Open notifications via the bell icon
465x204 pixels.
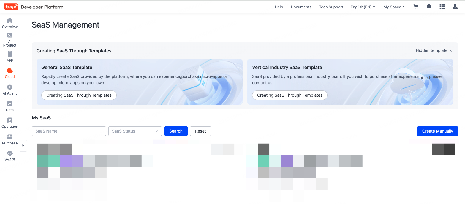(429, 7)
